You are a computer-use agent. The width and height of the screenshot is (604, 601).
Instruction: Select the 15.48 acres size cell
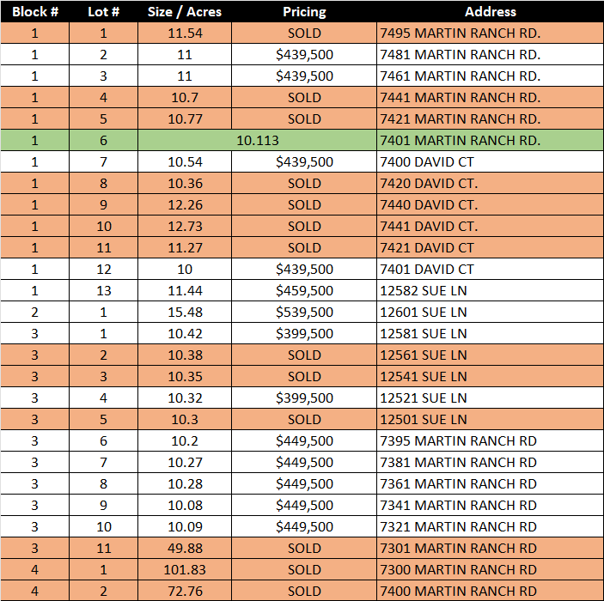click(184, 312)
